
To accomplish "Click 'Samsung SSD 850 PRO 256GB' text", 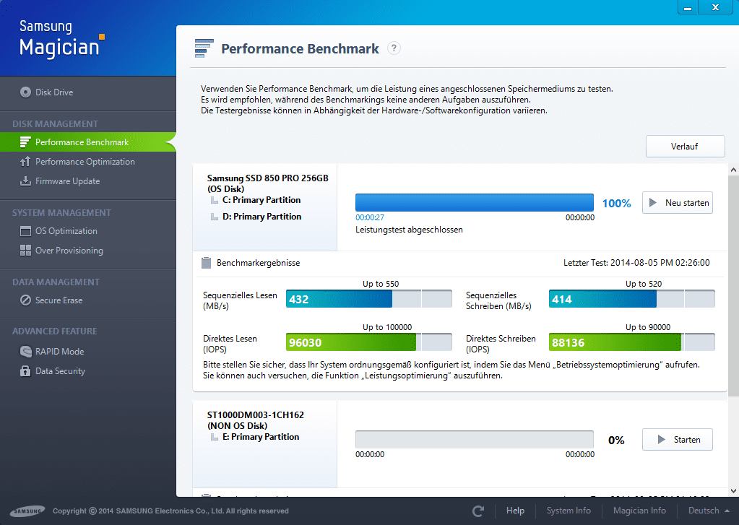I will [x=268, y=178].
